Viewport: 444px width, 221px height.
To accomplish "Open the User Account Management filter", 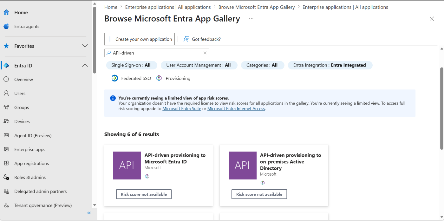I will [199, 65].
